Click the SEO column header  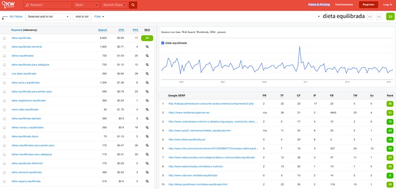pos(147,30)
